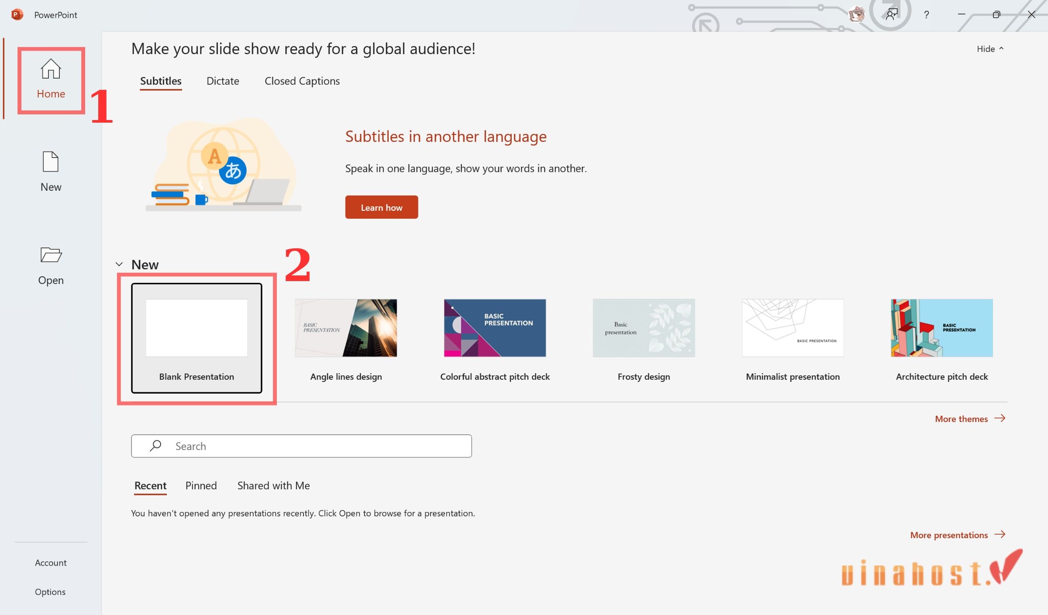
Task: Create a Blank Presentation
Action: (196, 338)
